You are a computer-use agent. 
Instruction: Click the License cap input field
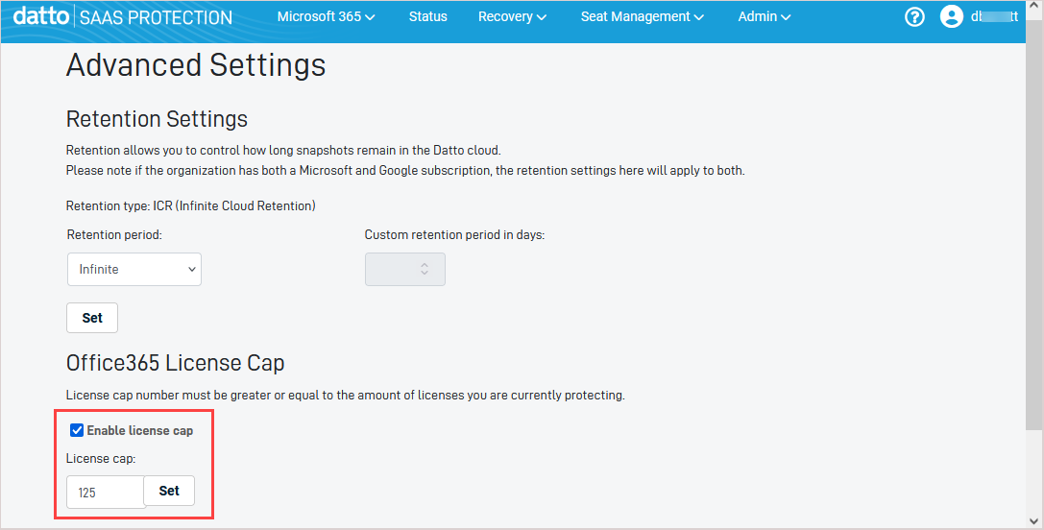click(x=106, y=492)
